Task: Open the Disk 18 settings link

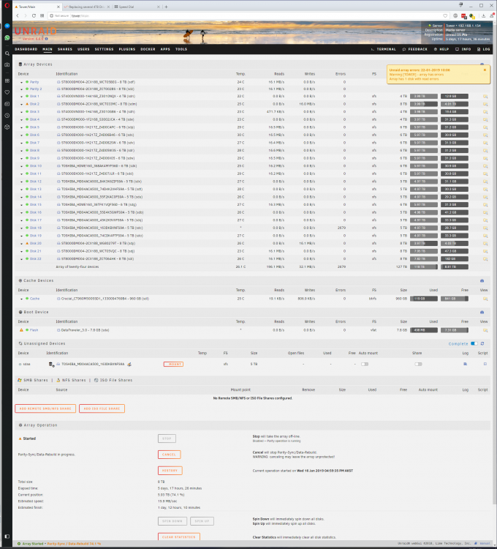Action: (x=35, y=228)
